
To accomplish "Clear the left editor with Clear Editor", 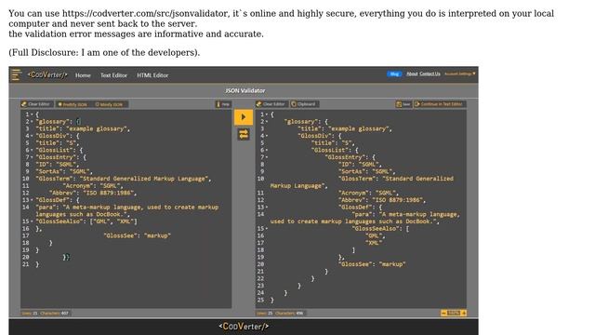I will (x=36, y=104).
